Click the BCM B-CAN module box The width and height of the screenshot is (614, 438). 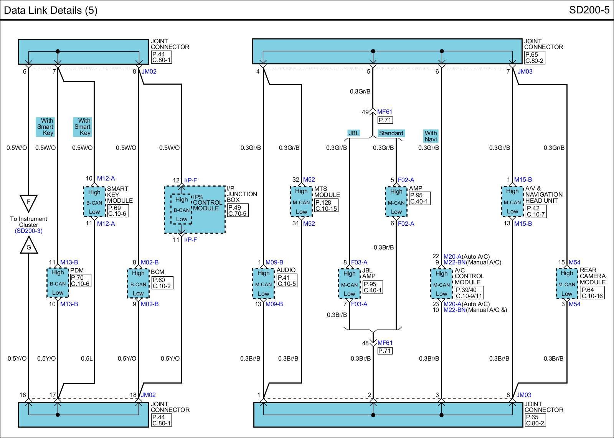click(138, 283)
